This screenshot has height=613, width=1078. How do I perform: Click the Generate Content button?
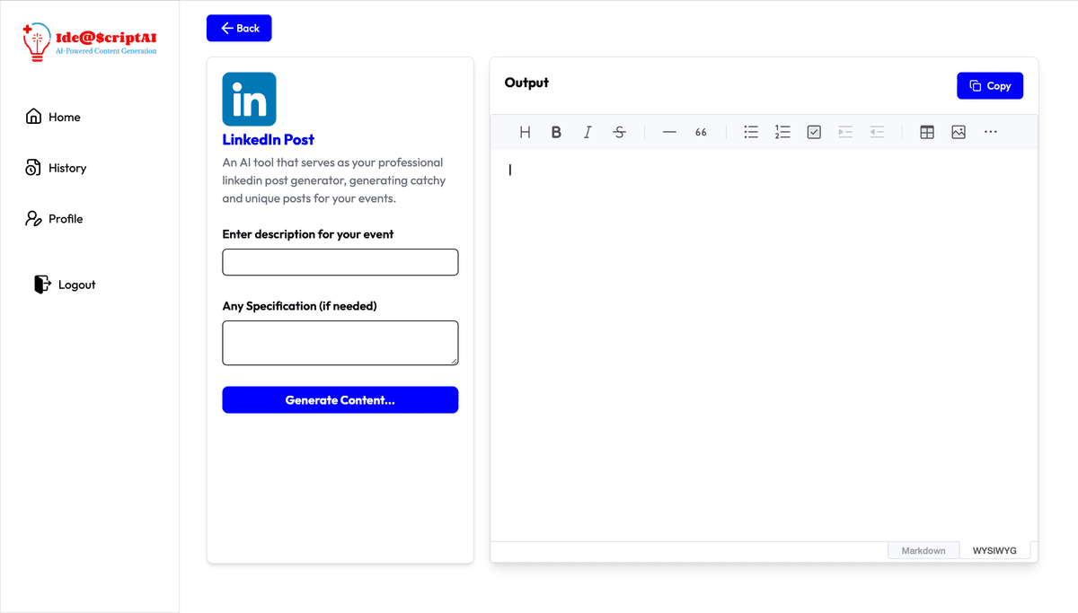[340, 400]
